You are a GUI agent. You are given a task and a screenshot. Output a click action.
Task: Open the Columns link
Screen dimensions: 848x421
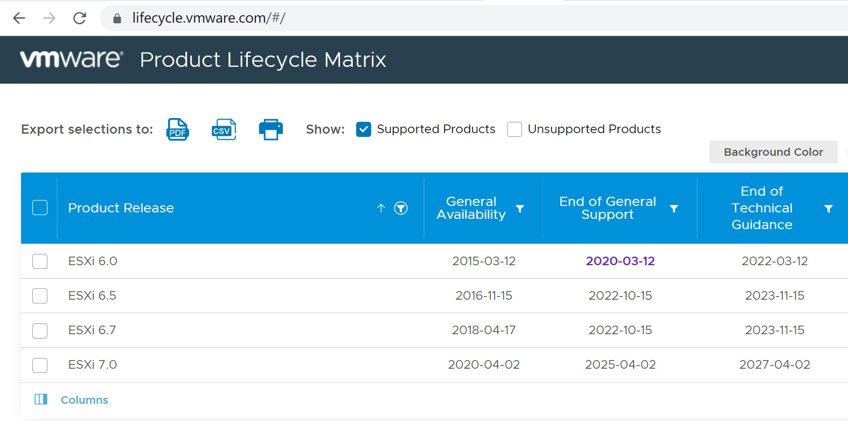(85, 400)
